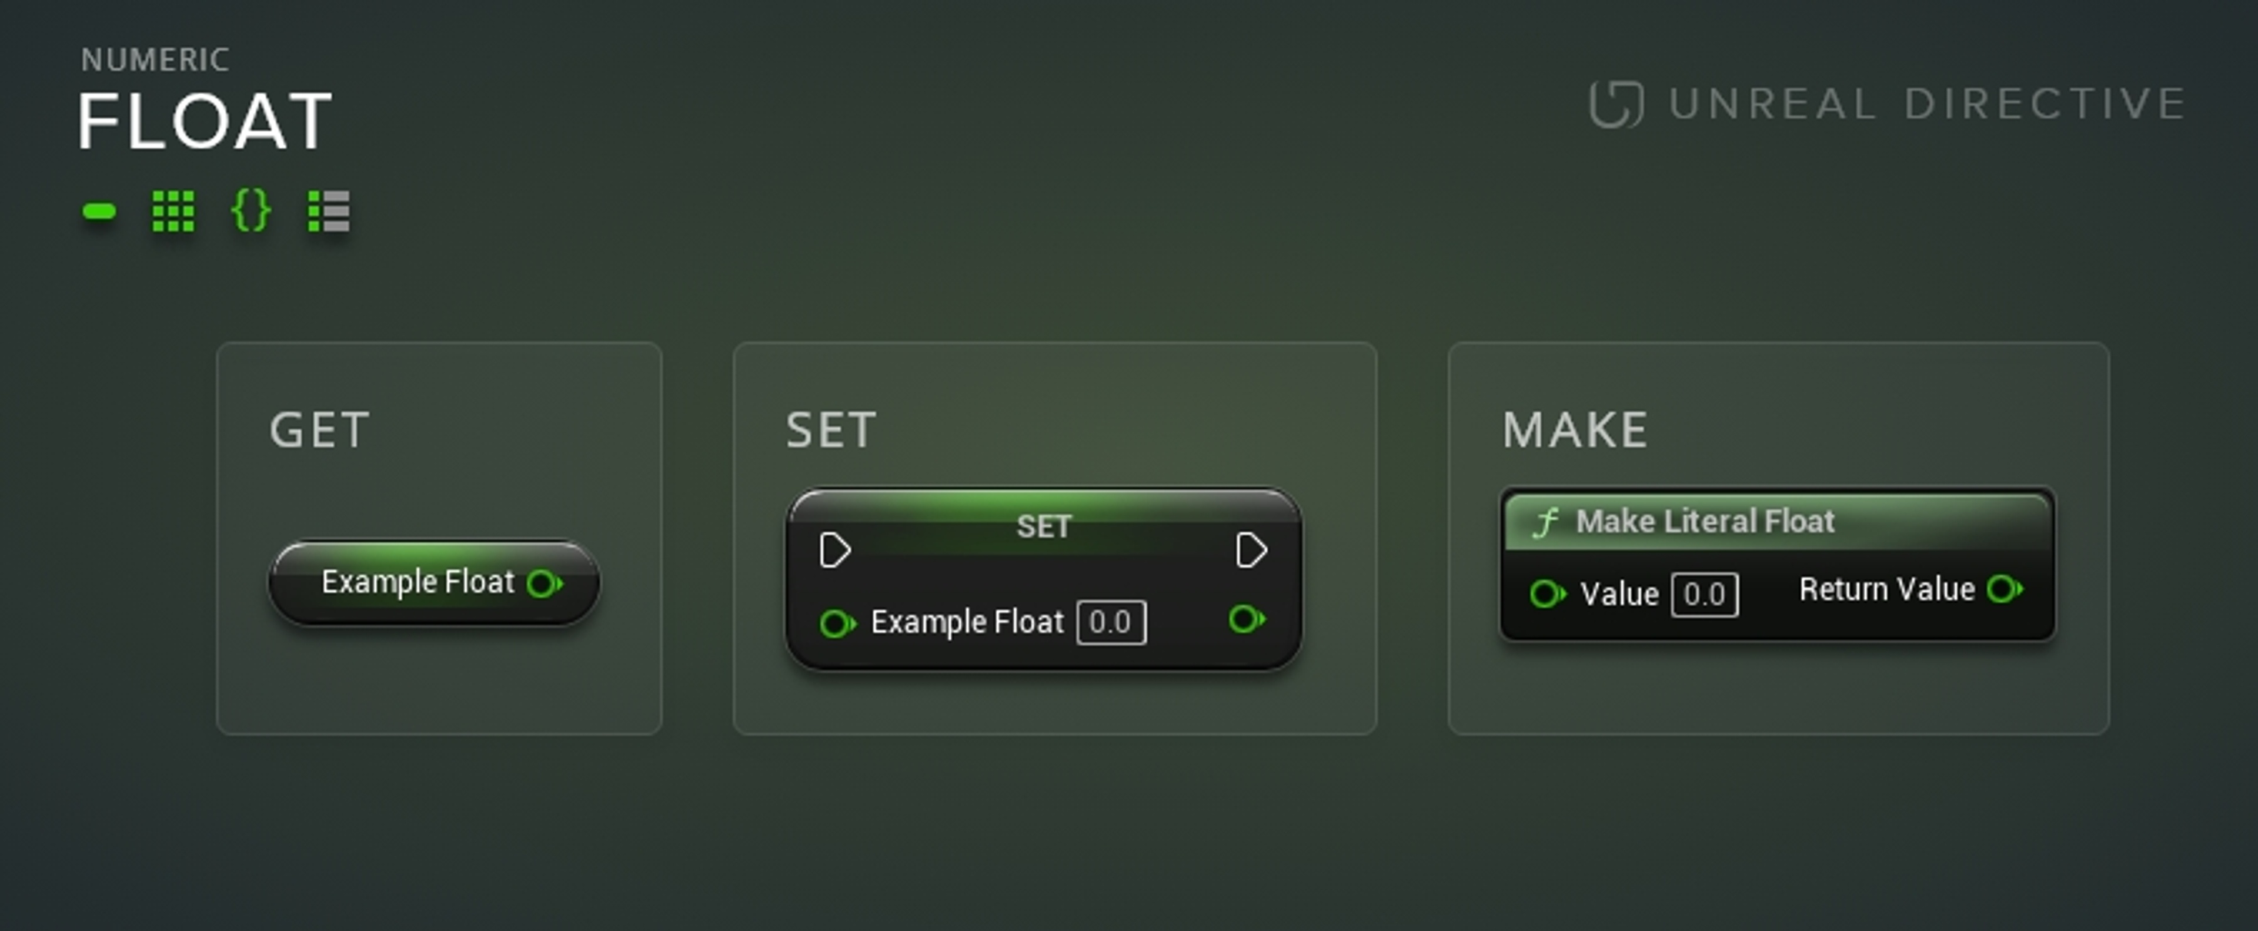Click the Value input pin on Make node
The image size is (2258, 931).
point(1546,595)
